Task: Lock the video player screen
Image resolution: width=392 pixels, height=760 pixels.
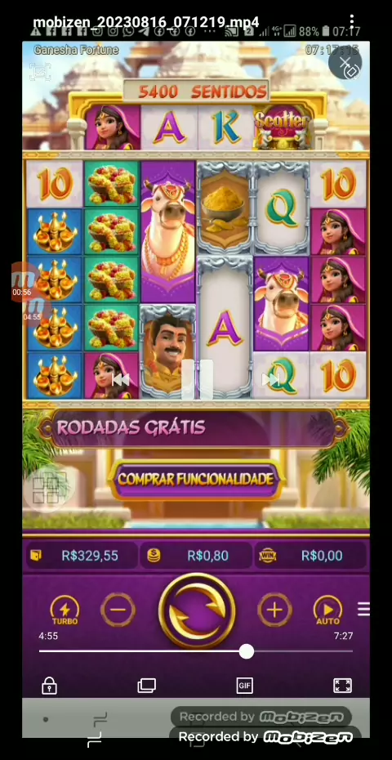Action: pos(49,686)
